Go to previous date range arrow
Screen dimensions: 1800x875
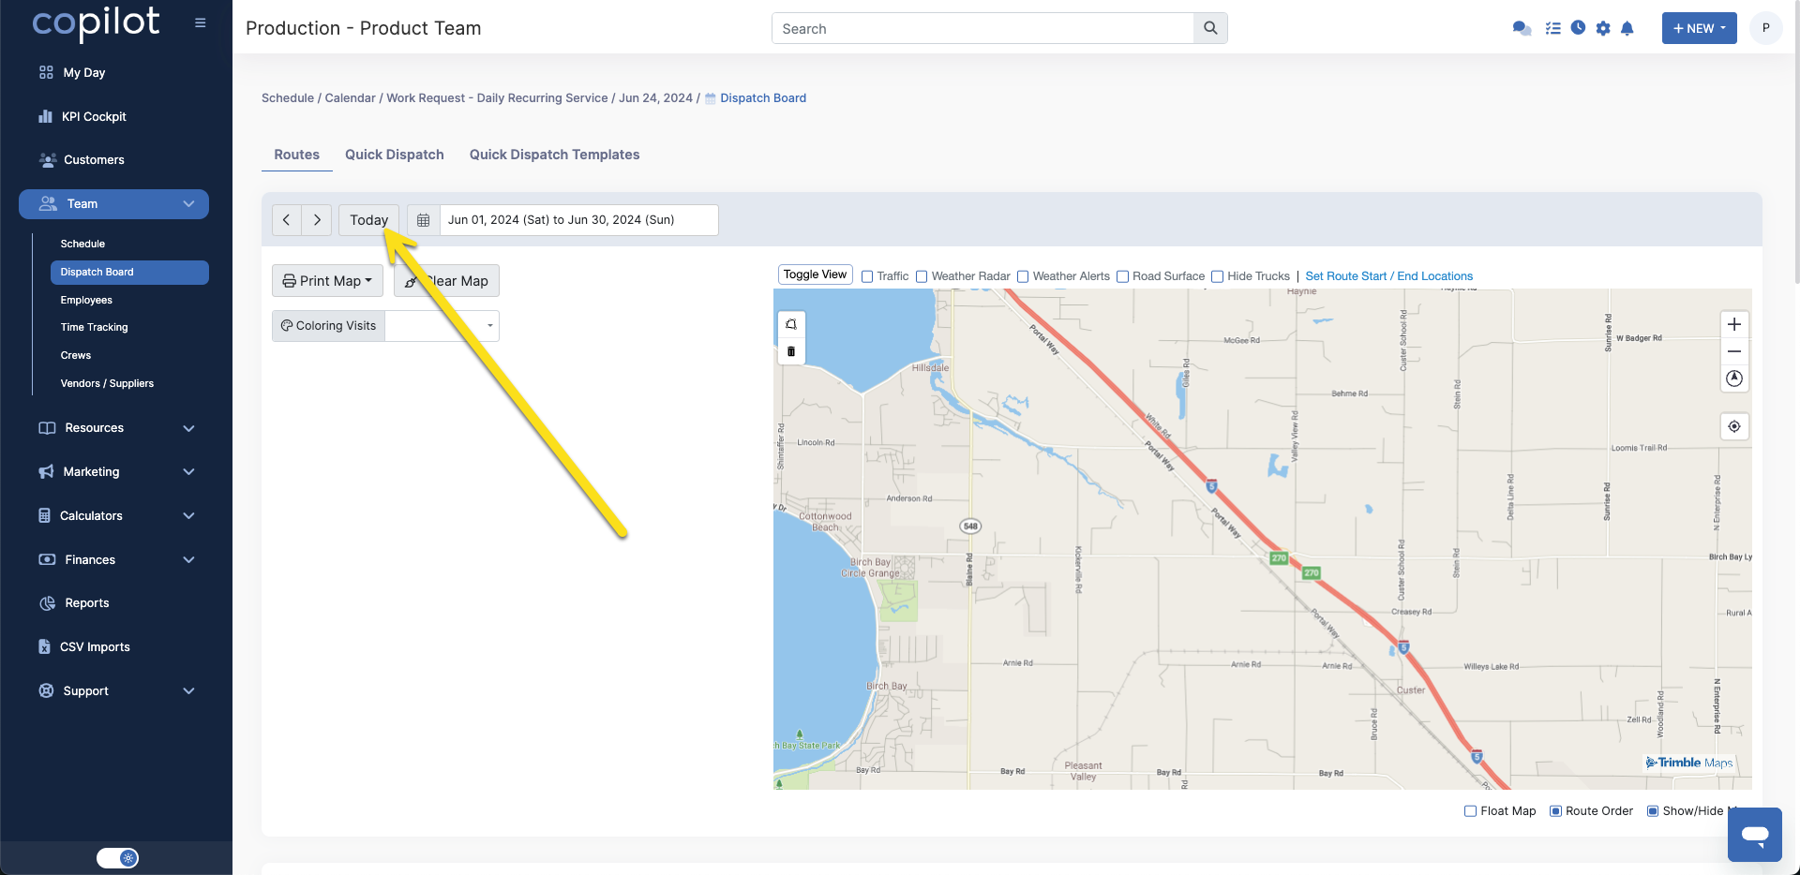[287, 219]
